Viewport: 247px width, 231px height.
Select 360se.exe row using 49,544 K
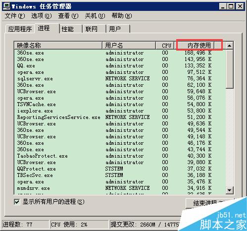[x=120, y=130]
